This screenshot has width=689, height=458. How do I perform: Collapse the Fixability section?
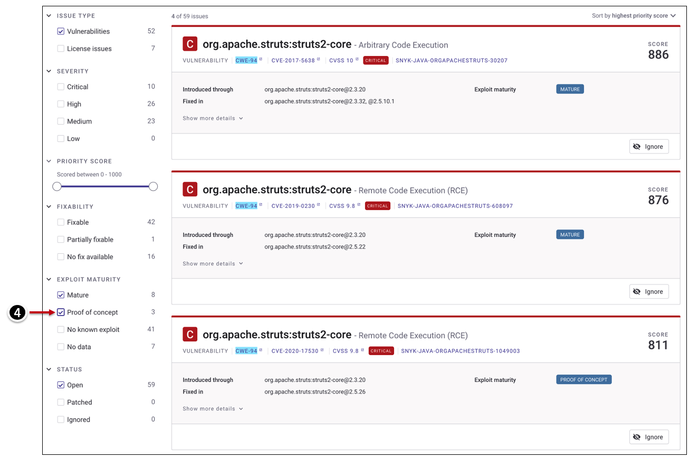click(49, 207)
